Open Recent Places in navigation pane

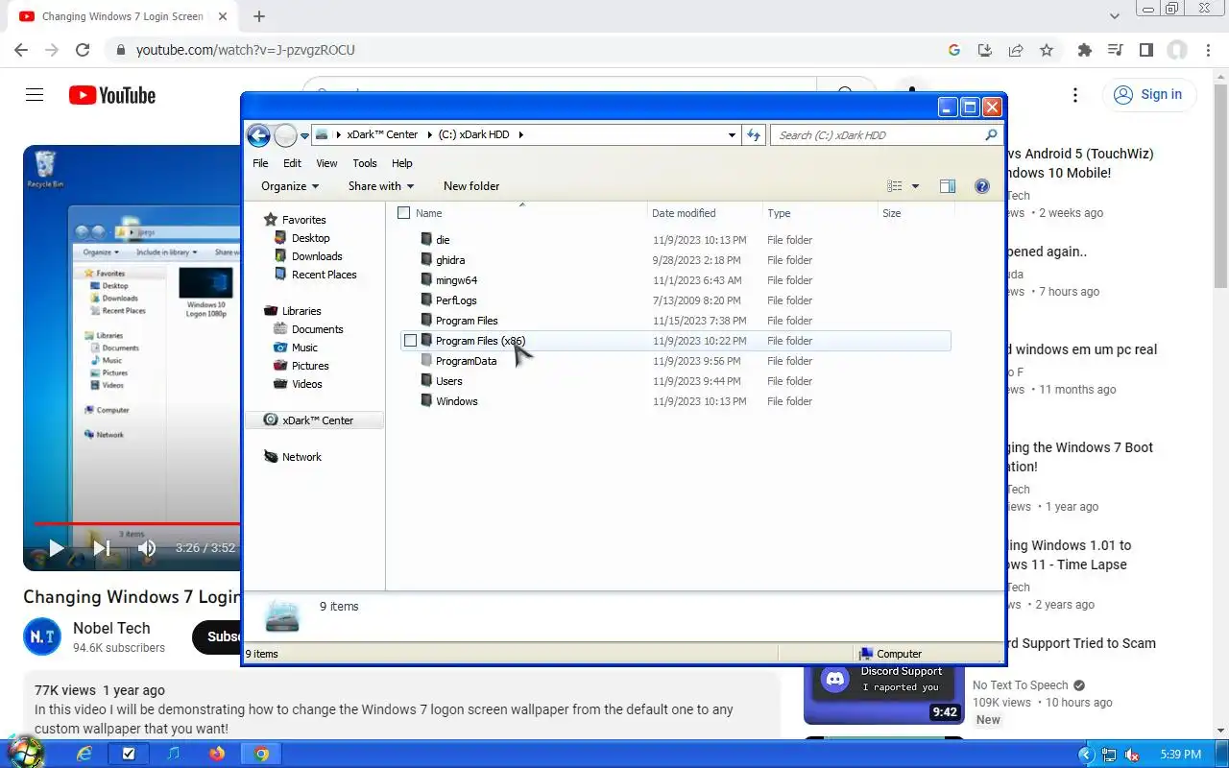pyautogui.click(x=324, y=275)
